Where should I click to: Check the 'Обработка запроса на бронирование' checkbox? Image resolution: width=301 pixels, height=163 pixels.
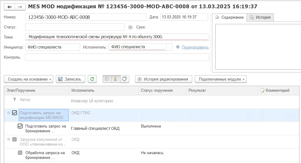(20, 153)
